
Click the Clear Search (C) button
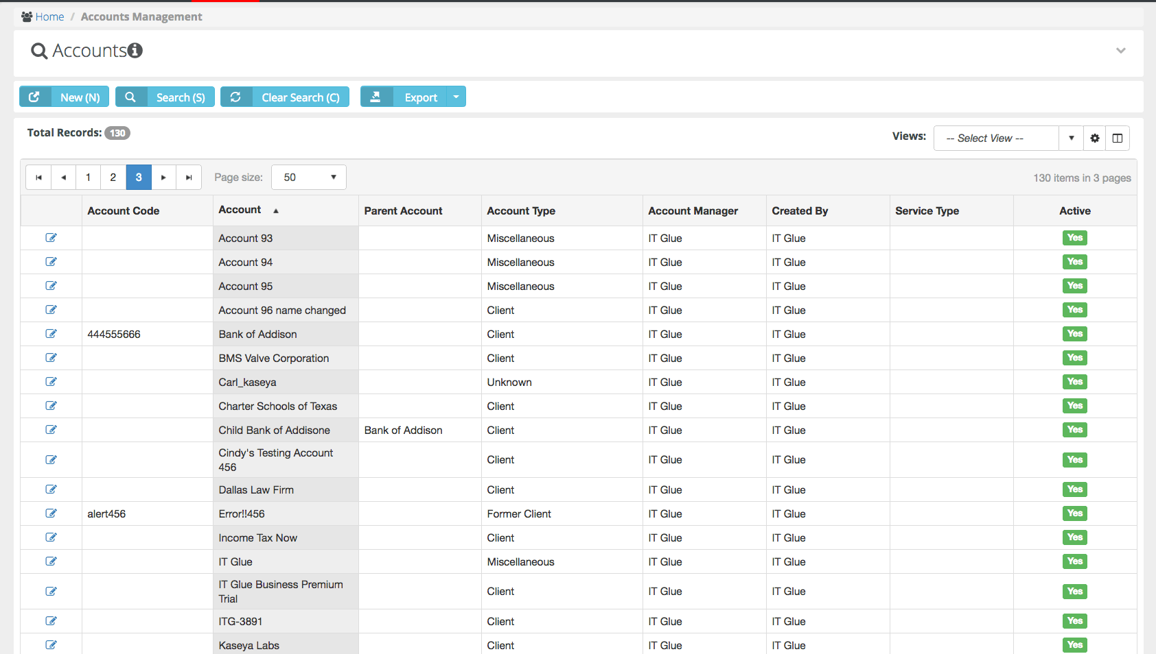click(x=285, y=97)
